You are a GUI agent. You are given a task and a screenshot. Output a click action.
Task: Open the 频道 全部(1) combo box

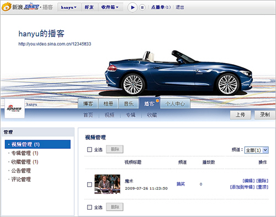click(257, 150)
